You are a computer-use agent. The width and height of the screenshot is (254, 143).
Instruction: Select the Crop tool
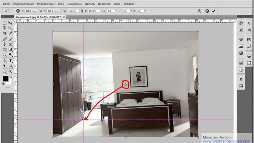click(x=5, y=33)
